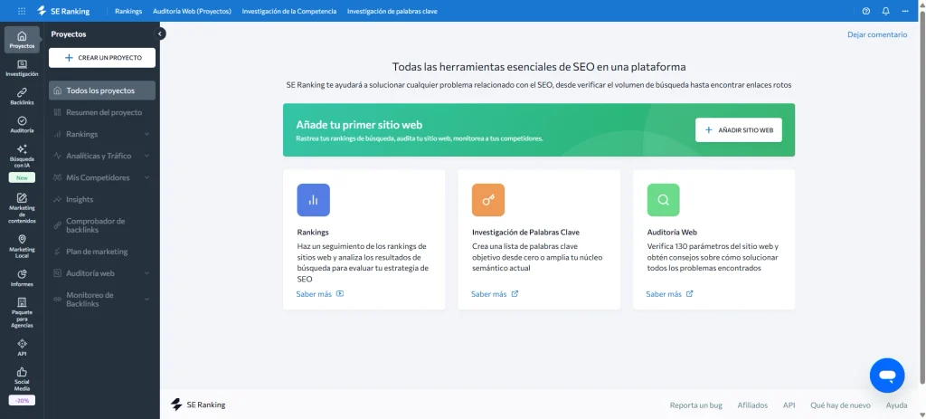
Task: Open the chat support bubble
Action: click(887, 376)
